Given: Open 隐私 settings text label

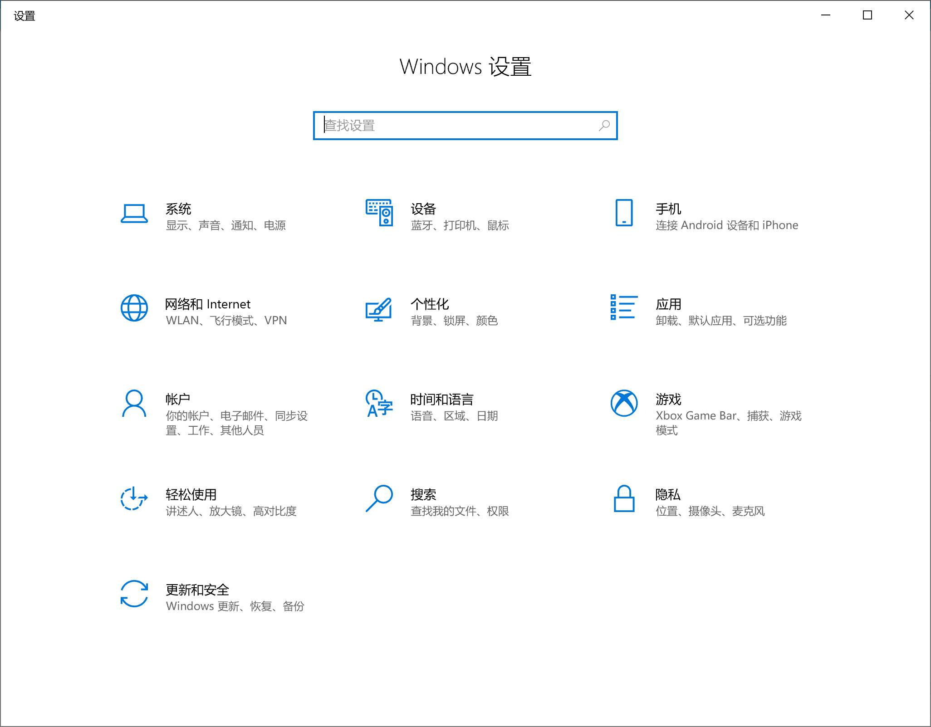Looking at the screenshot, I should 668,495.
